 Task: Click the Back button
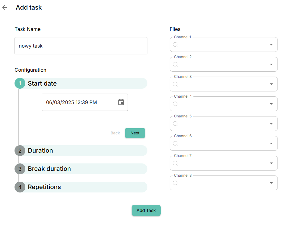115,133
